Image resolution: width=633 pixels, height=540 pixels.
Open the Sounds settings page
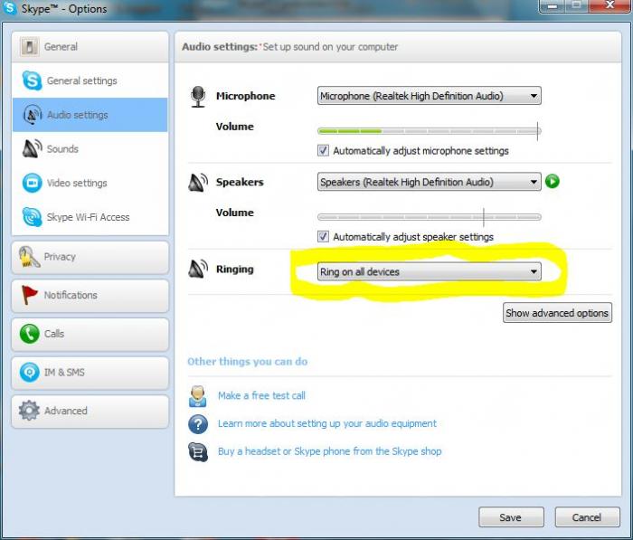[90, 148]
